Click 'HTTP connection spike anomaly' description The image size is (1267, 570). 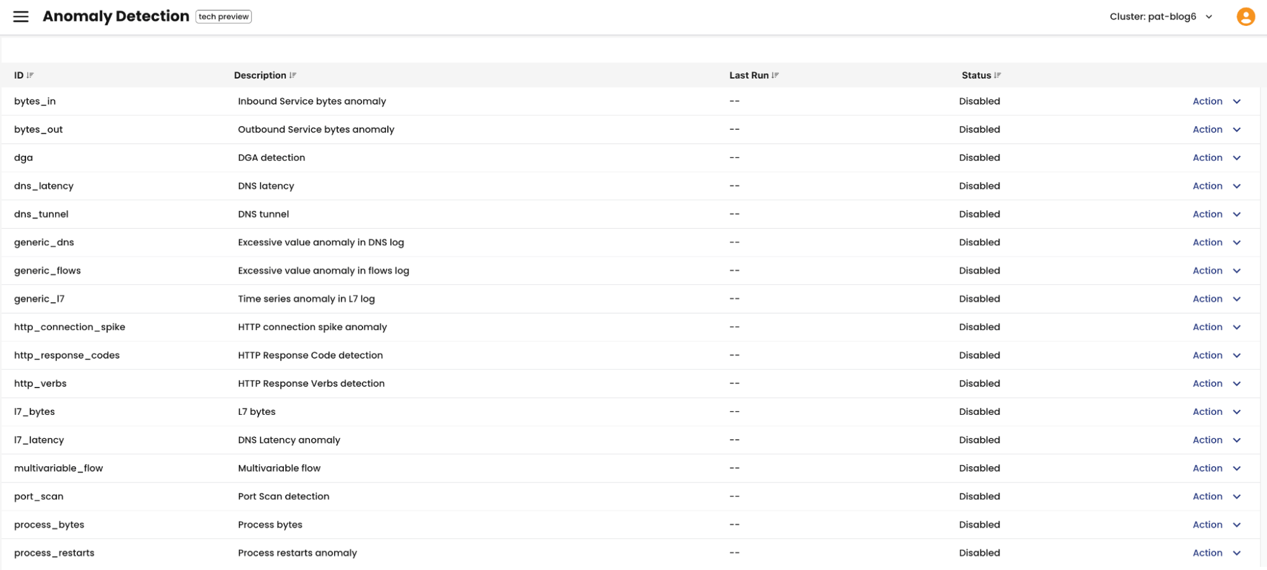click(312, 327)
